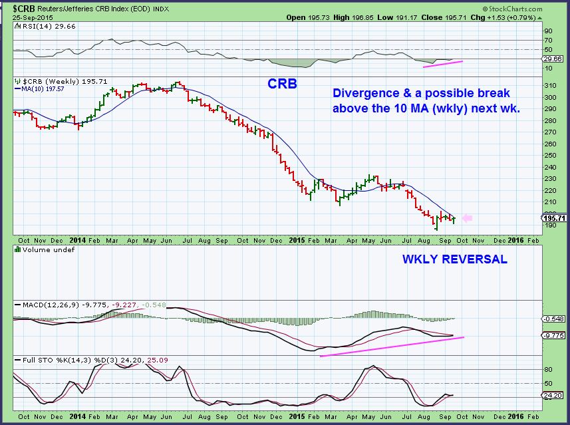Click '2014' on the price panel time axis
570x425 pixels.
[x=77, y=240]
